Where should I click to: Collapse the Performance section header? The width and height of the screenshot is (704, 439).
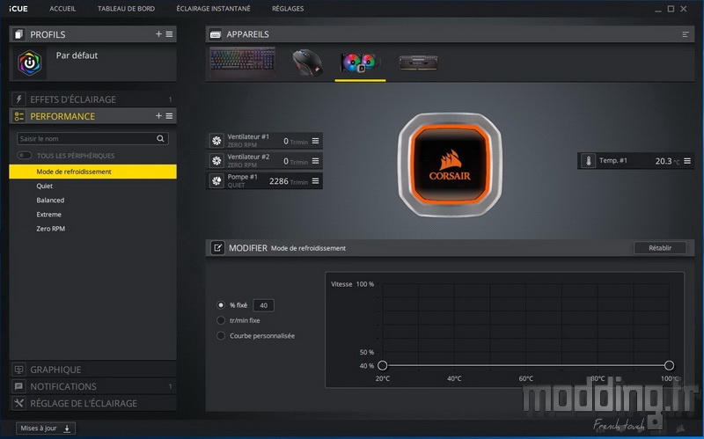click(x=93, y=116)
